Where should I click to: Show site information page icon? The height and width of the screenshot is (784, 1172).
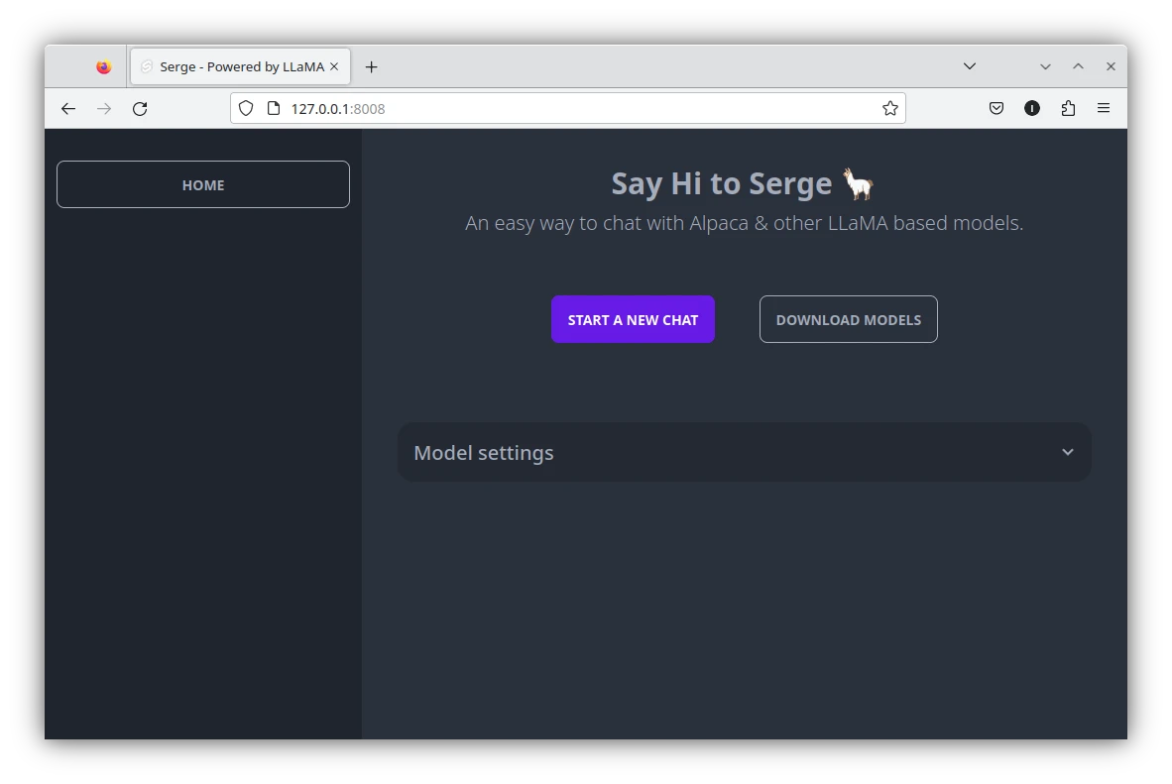click(x=274, y=108)
